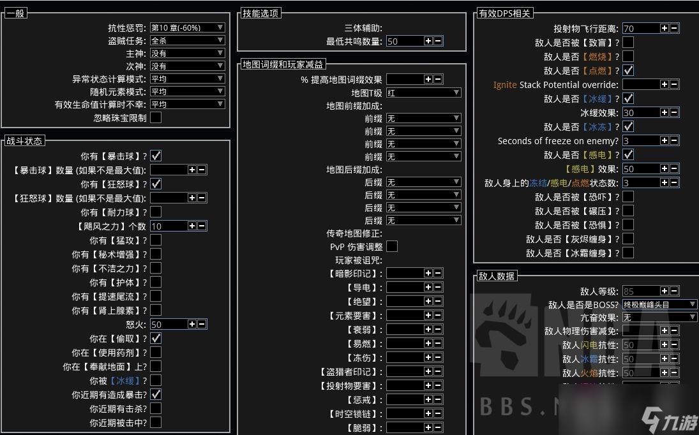
Task: Open the 有效生命值计算时不幸 dropdown
Action: pos(187,104)
